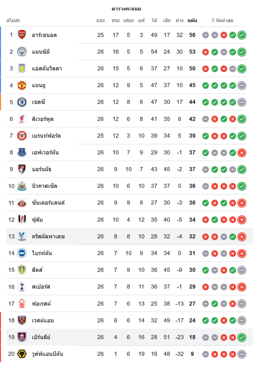Click the ตารางคะแนน table title
The height and width of the screenshot is (365, 253).
(126, 8)
